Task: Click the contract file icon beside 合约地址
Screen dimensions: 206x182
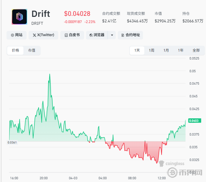Action: pyautogui.click(x=123, y=35)
